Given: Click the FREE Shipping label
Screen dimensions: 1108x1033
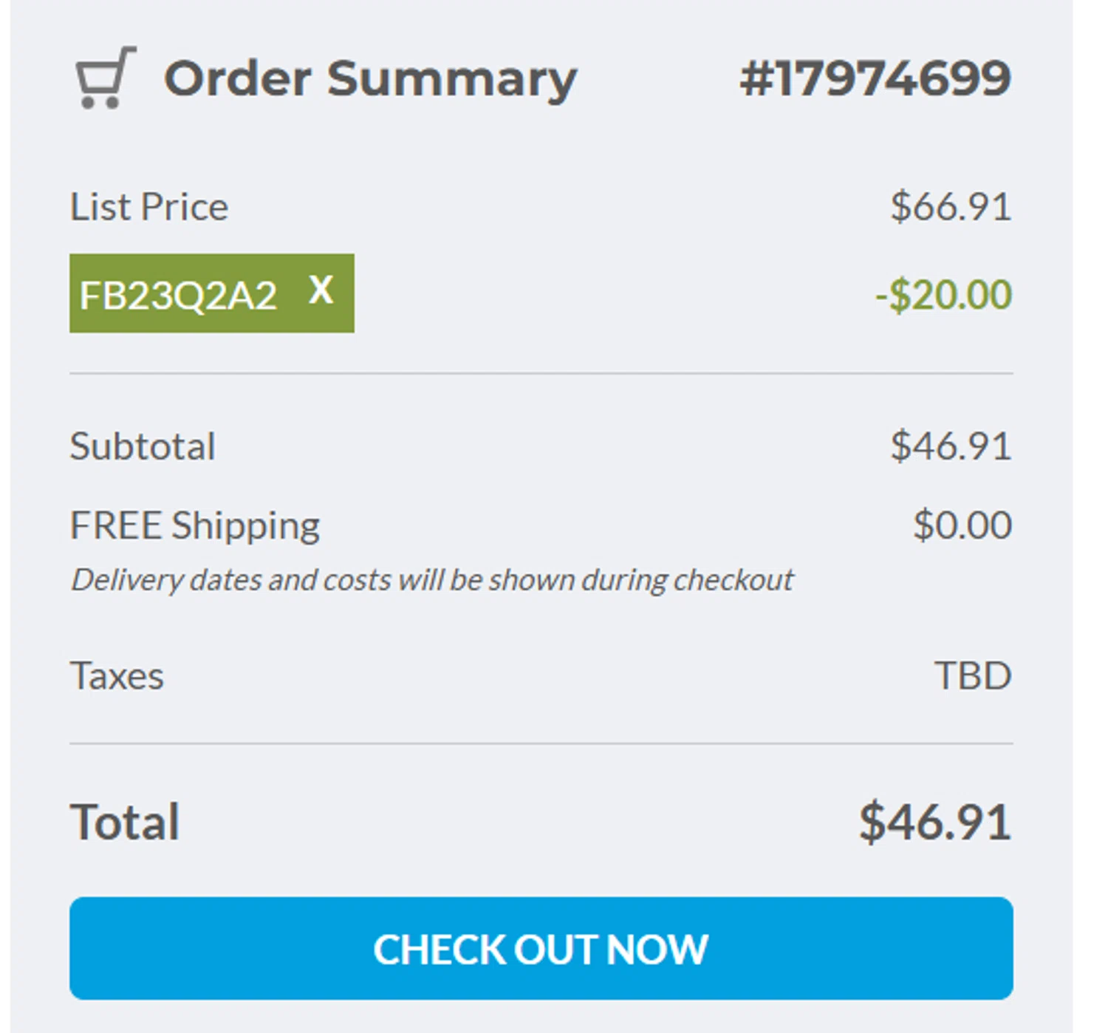Looking at the screenshot, I should click(195, 525).
